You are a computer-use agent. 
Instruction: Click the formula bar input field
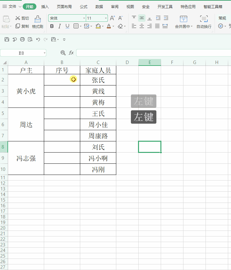tap(154, 53)
